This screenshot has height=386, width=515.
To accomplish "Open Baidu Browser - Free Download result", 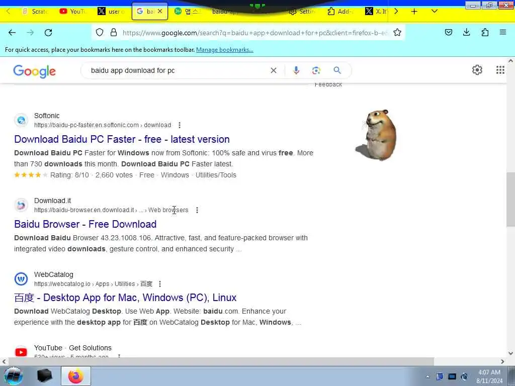I will 85,224.
